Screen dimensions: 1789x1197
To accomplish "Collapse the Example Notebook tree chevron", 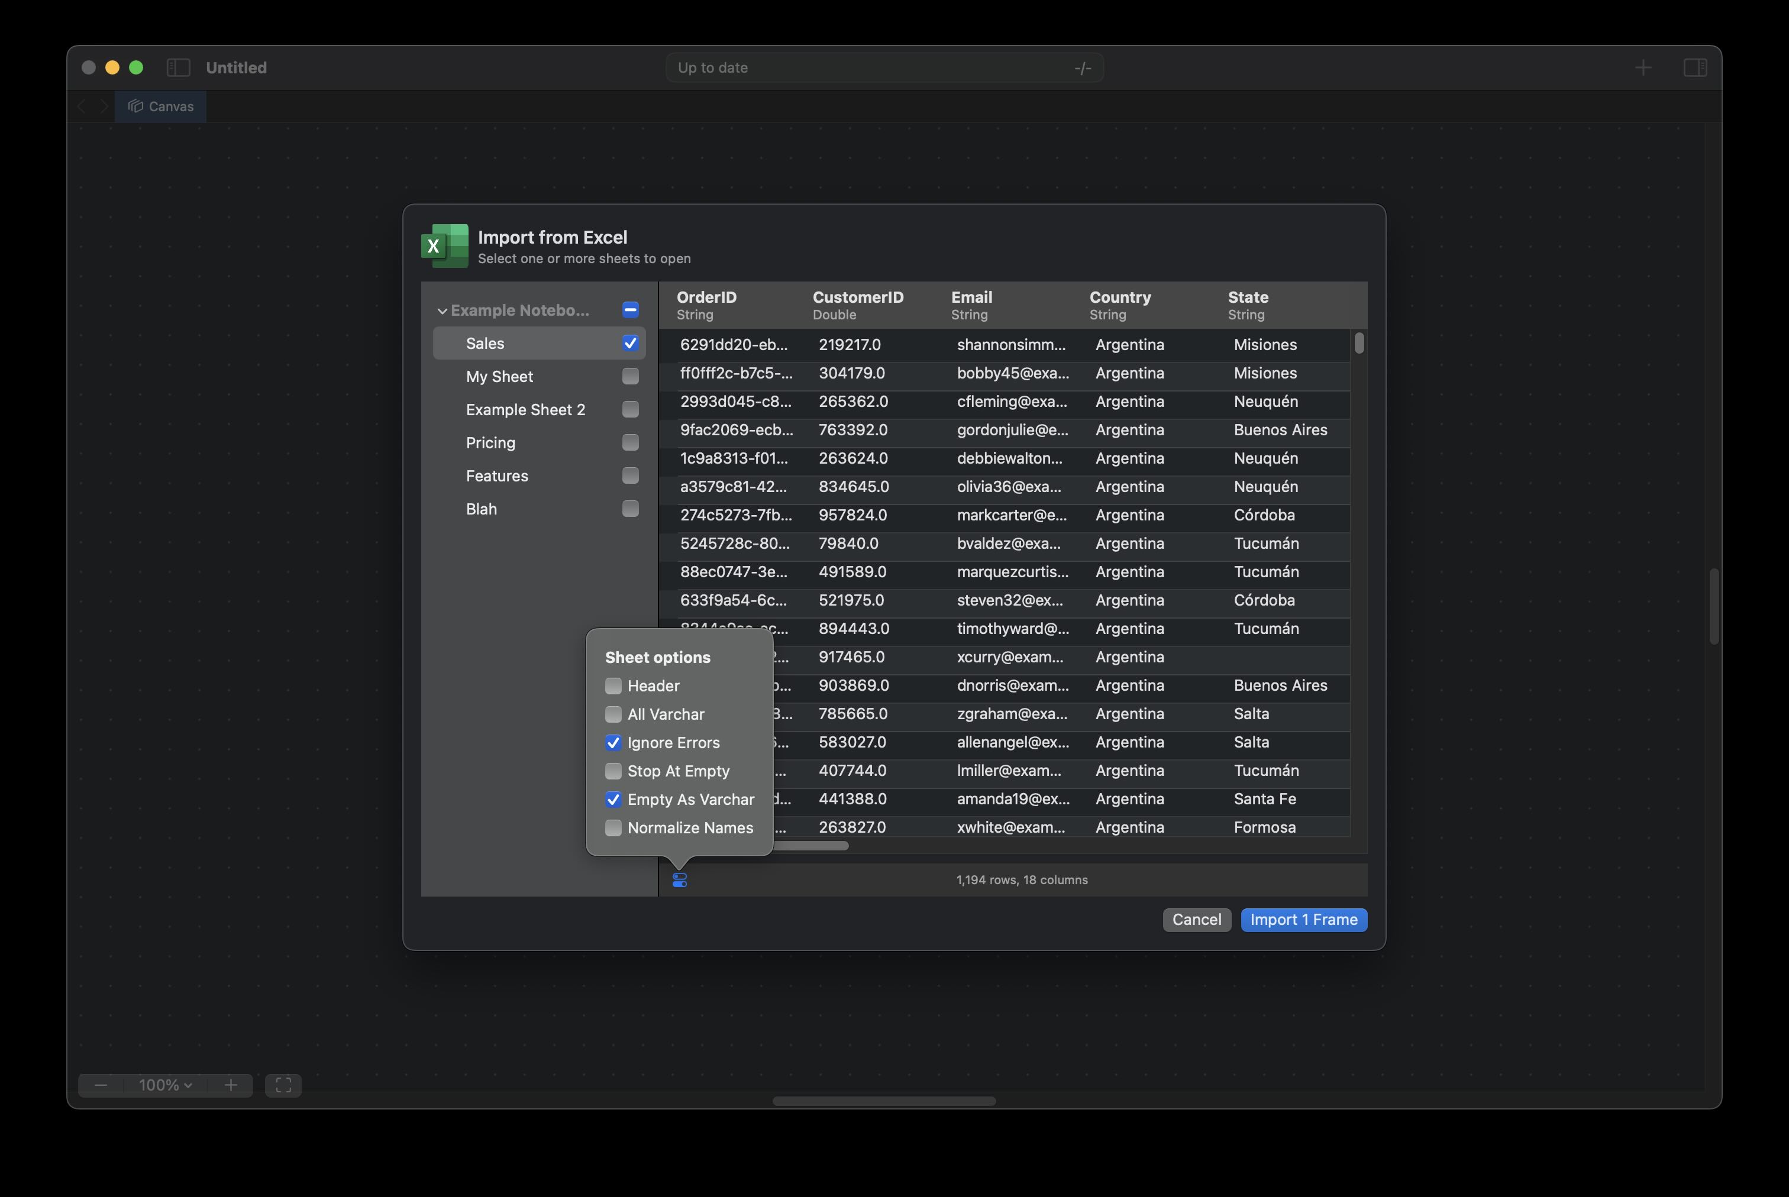I will (442, 310).
